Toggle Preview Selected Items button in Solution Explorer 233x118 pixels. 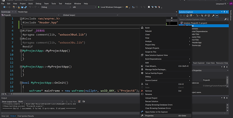coord(216,16)
